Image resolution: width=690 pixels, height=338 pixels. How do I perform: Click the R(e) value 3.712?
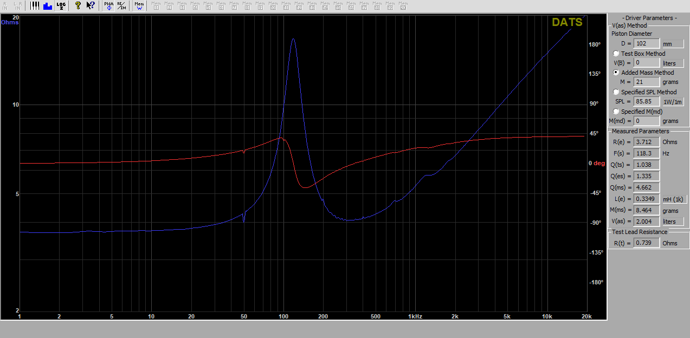click(647, 142)
